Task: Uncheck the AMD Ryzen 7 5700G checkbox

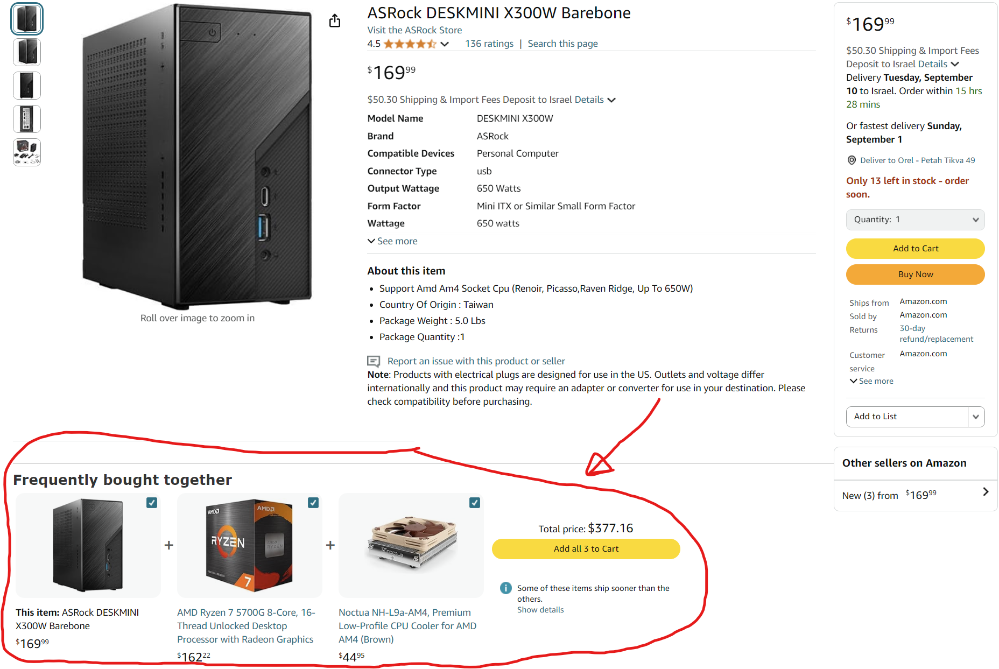Action: (x=313, y=503)
